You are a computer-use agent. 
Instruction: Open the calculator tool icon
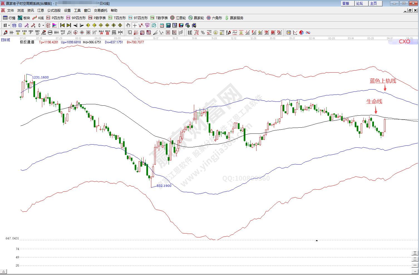click(168, 25)
